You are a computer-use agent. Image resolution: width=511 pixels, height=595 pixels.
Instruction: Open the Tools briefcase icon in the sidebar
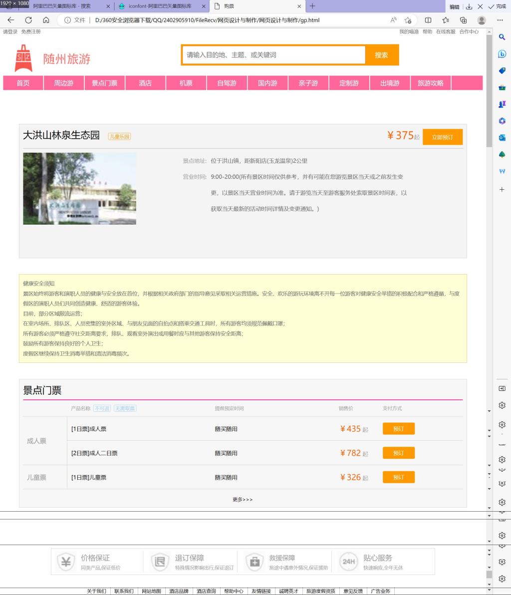(502, 87)
